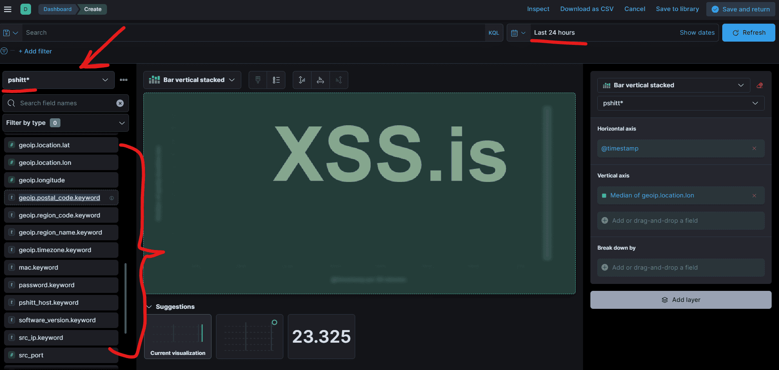Click the + Add filter link

[x=35, y=51]
